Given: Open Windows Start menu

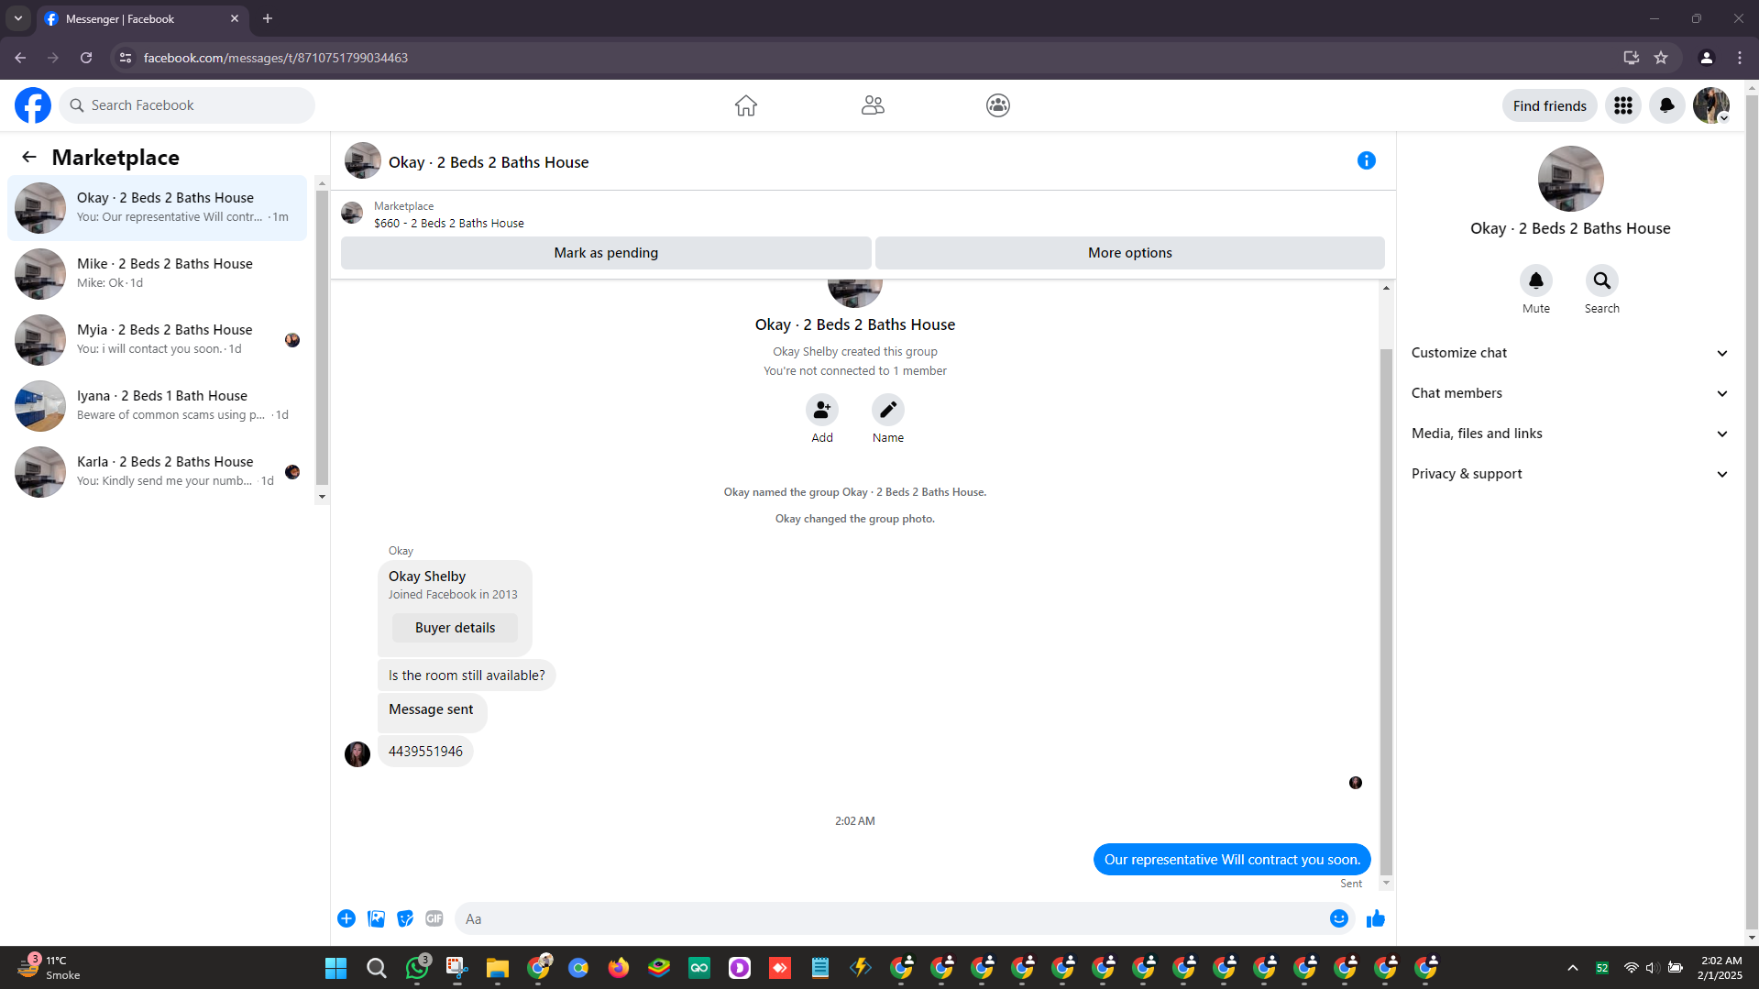Looking at the screenshot, I should tap(335, 968).
